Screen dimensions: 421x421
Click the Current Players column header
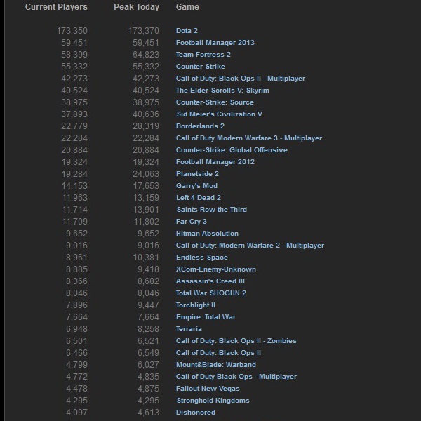56,7
